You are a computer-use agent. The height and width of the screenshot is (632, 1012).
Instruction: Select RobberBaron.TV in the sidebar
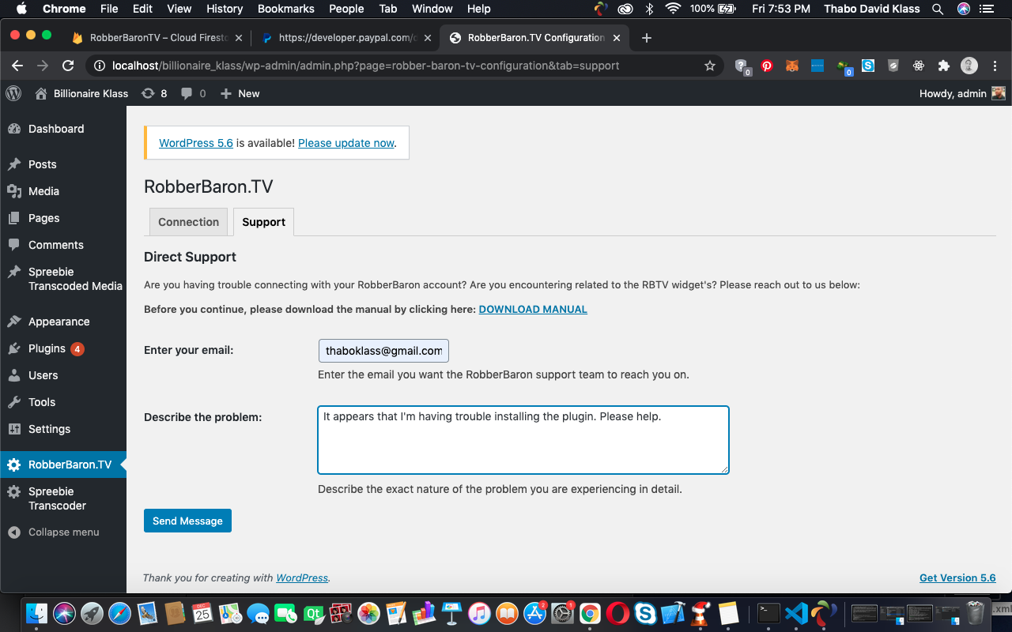[x=63, y=465]
